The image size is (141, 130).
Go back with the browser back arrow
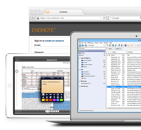[x=33, y=18]
